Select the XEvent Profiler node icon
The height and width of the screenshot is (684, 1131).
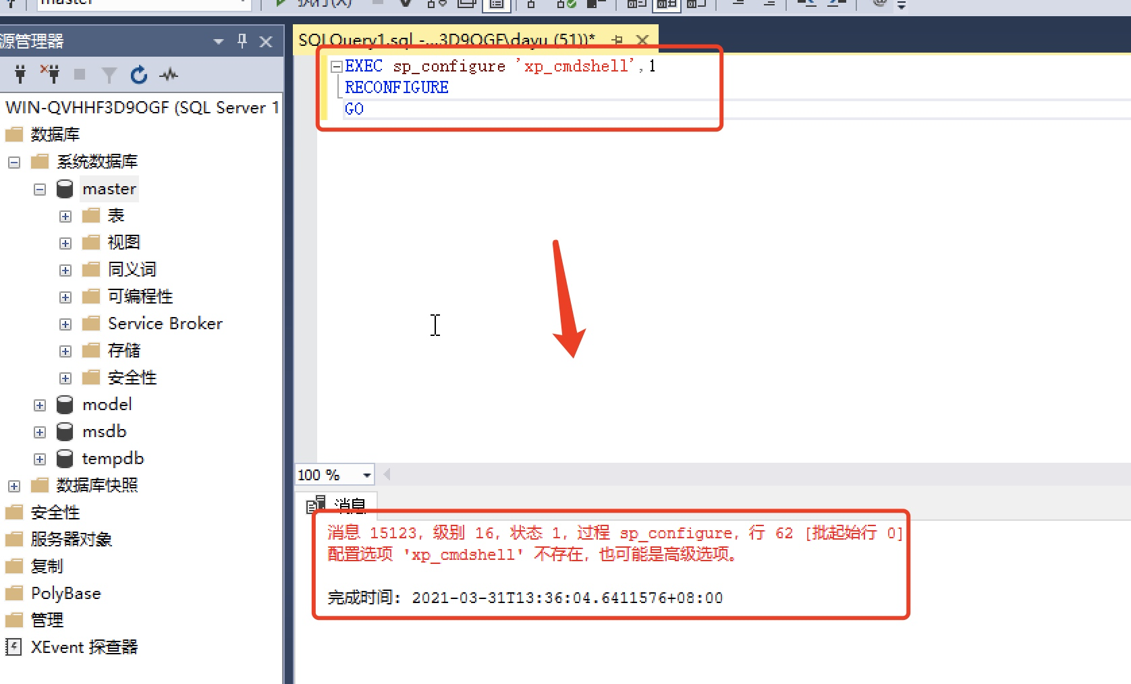(x=13, y=647)
